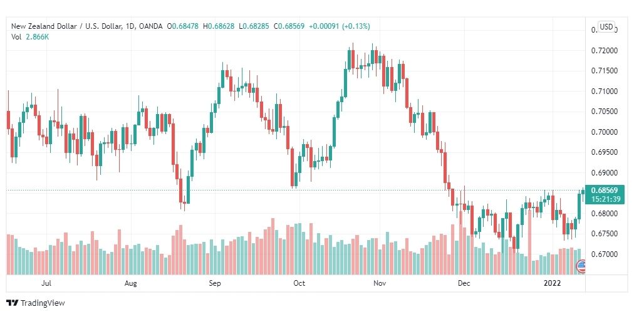Click the Aug label on time axis
634x314 pixels.
click(130, 283)
